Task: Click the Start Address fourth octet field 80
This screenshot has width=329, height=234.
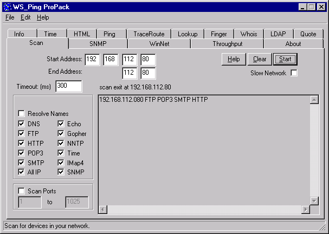Action: (148, 60)
